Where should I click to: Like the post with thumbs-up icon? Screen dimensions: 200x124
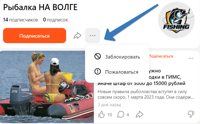[102, 114]
